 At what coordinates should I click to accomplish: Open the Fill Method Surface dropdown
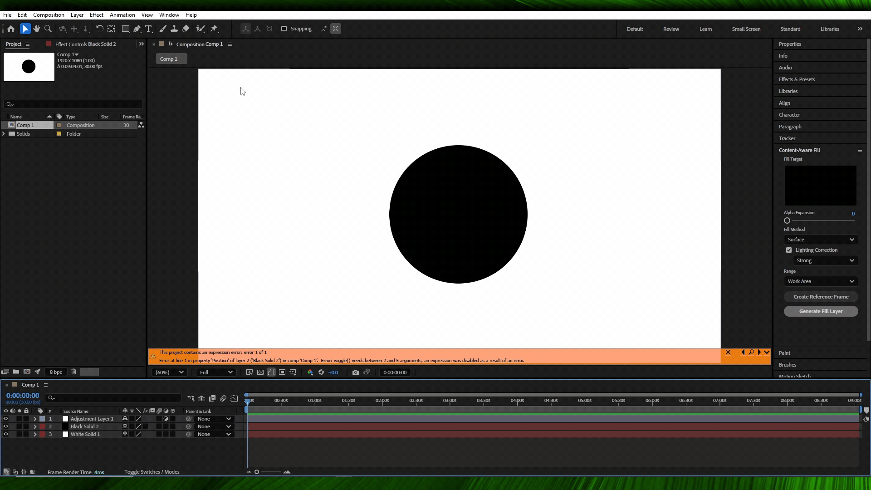(x=821, y=240)
